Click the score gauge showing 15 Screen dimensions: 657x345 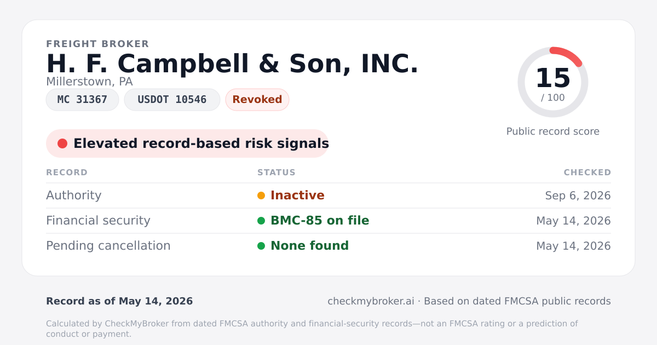coord(553,82)
